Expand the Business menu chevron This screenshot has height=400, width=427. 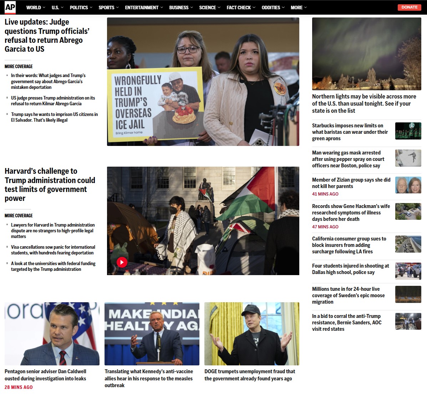click(192, 7)
